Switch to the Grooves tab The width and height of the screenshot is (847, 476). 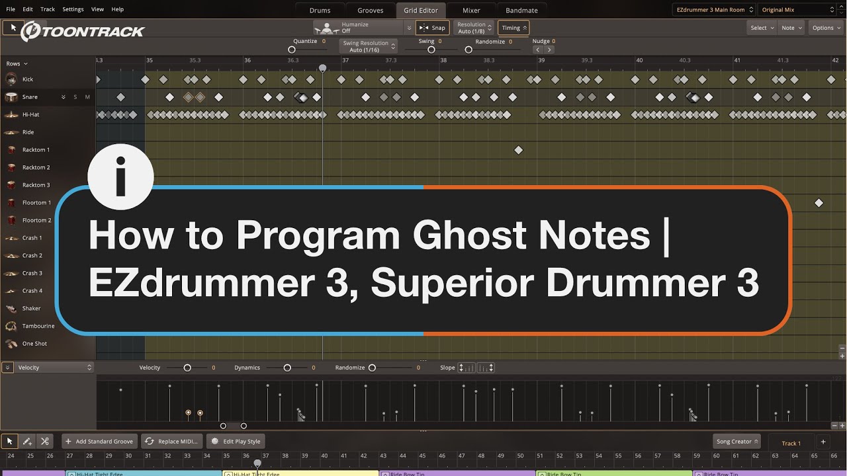(x=371, y=10)
